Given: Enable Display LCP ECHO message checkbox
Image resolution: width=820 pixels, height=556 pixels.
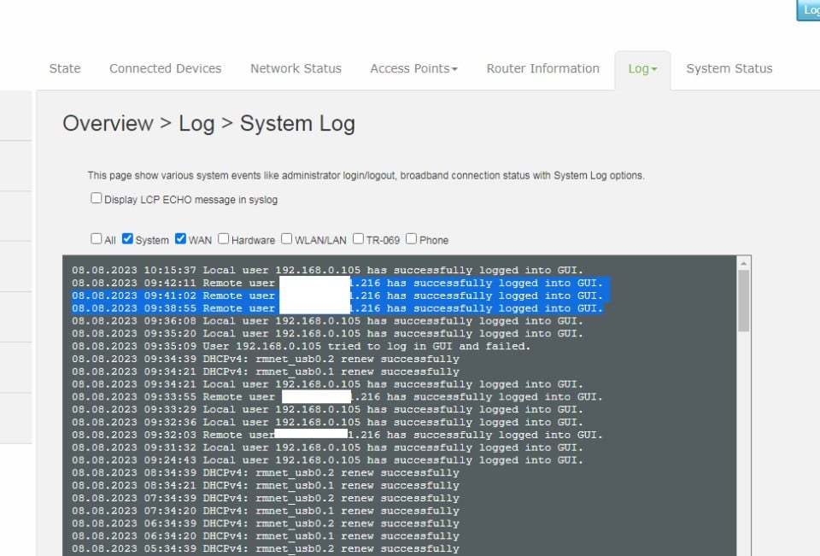Looking at the screenshot, I should tap(97, 198).
